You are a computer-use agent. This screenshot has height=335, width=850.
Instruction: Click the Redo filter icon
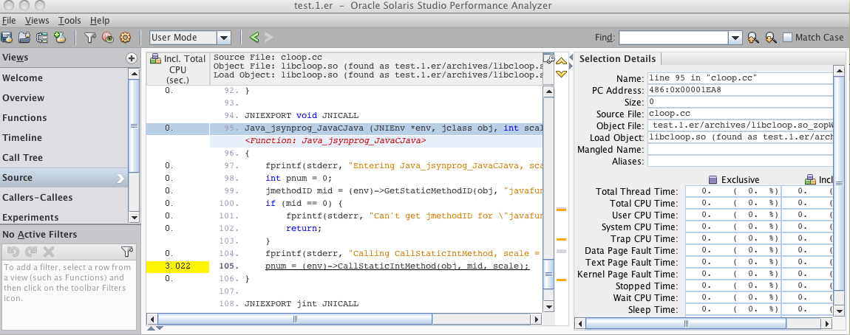click(31, 252)
